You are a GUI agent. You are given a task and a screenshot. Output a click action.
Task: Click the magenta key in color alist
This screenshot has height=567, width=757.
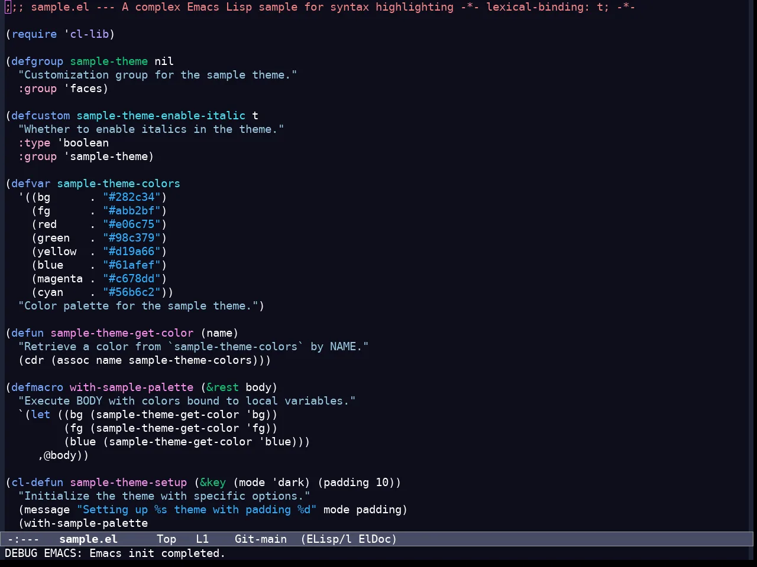click(x=60, y=278)
